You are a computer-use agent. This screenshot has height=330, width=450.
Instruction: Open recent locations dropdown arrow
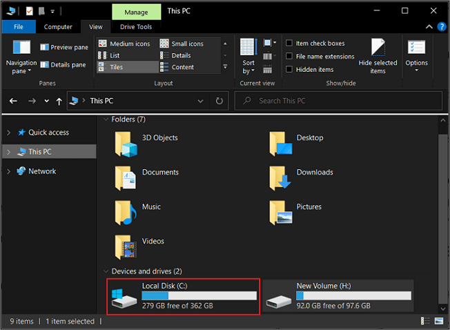point(46,101)
